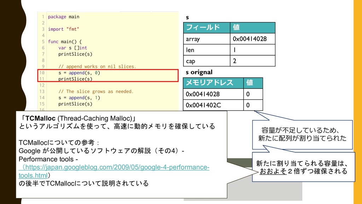Select comment '// append works on nil slices.'

(97, 67)
